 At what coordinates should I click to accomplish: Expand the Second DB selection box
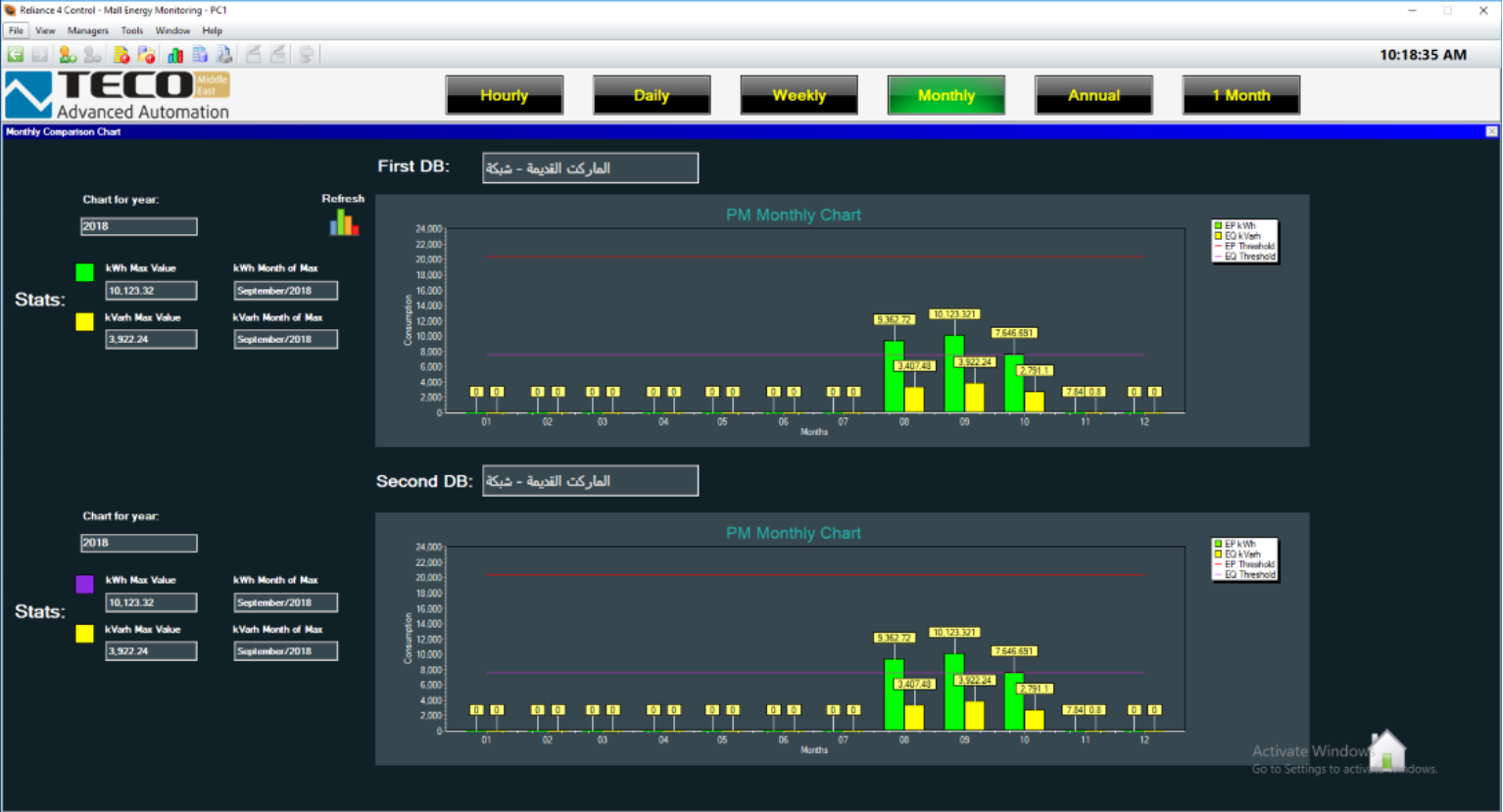point(590,481)
